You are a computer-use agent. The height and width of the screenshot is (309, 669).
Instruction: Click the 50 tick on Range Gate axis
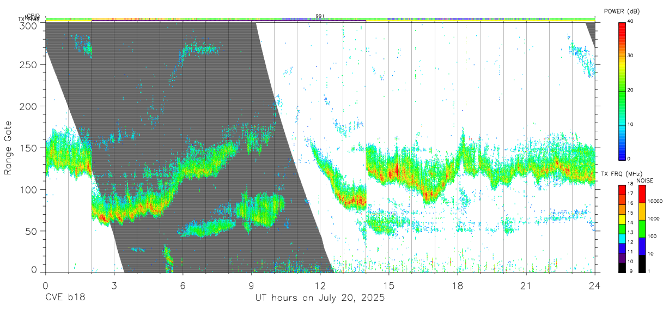[x=32, y=231]
